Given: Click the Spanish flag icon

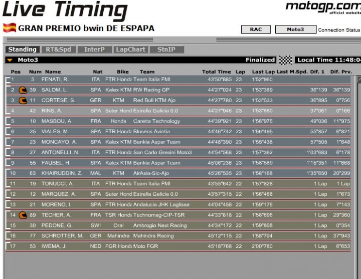Looking at the screenshot, I should (10, 28).
